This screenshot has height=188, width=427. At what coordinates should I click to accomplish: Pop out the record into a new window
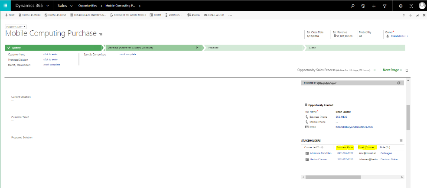coord(417,15)
